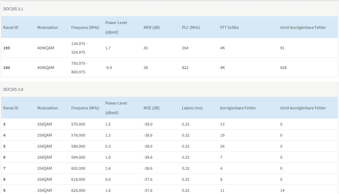The height and width of the screenshot is (194, 339).
Task: Click frequency 570.000
Action: click(78, 124)
